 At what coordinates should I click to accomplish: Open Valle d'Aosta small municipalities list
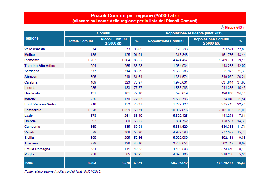click(35, 49)
